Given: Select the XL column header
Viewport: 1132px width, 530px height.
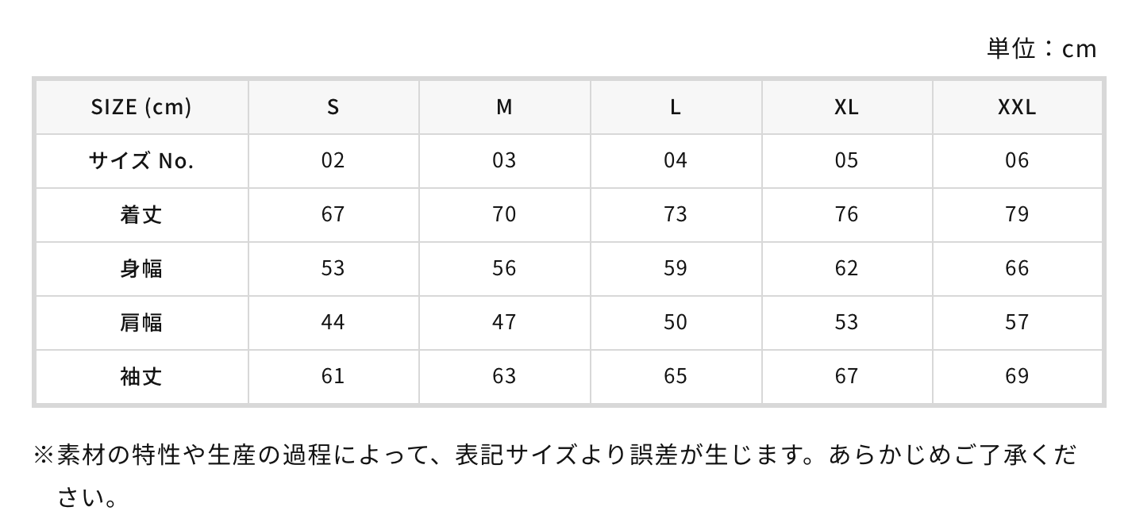Looking at the screenshot, I should pyautogui.click(x=847, y=106).
